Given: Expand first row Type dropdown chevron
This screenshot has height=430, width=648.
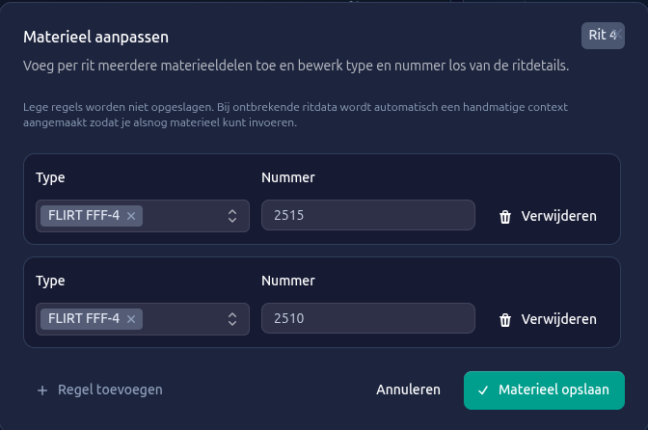Looking at the screenshot, I should pyautogui.click(x=232, y=215).
